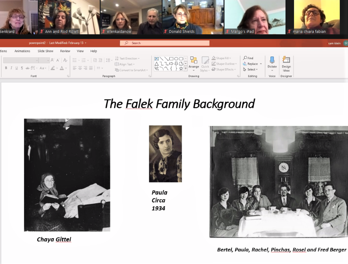This screenshot has width=348, height=264.
Task: Select the Scribble freeform shape
Action: pos(156,69)
